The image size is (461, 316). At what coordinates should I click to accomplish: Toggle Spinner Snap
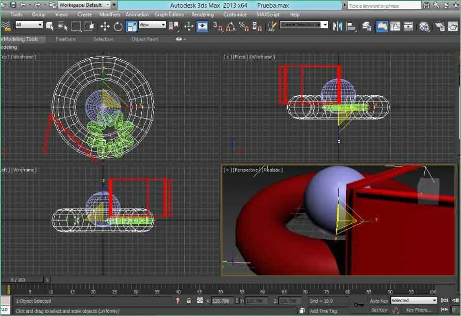coord(257,26)
